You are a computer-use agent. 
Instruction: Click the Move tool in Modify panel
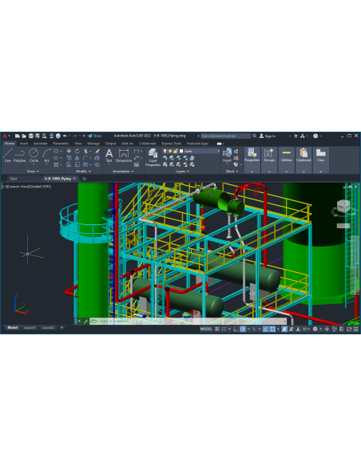pos(69,152)
